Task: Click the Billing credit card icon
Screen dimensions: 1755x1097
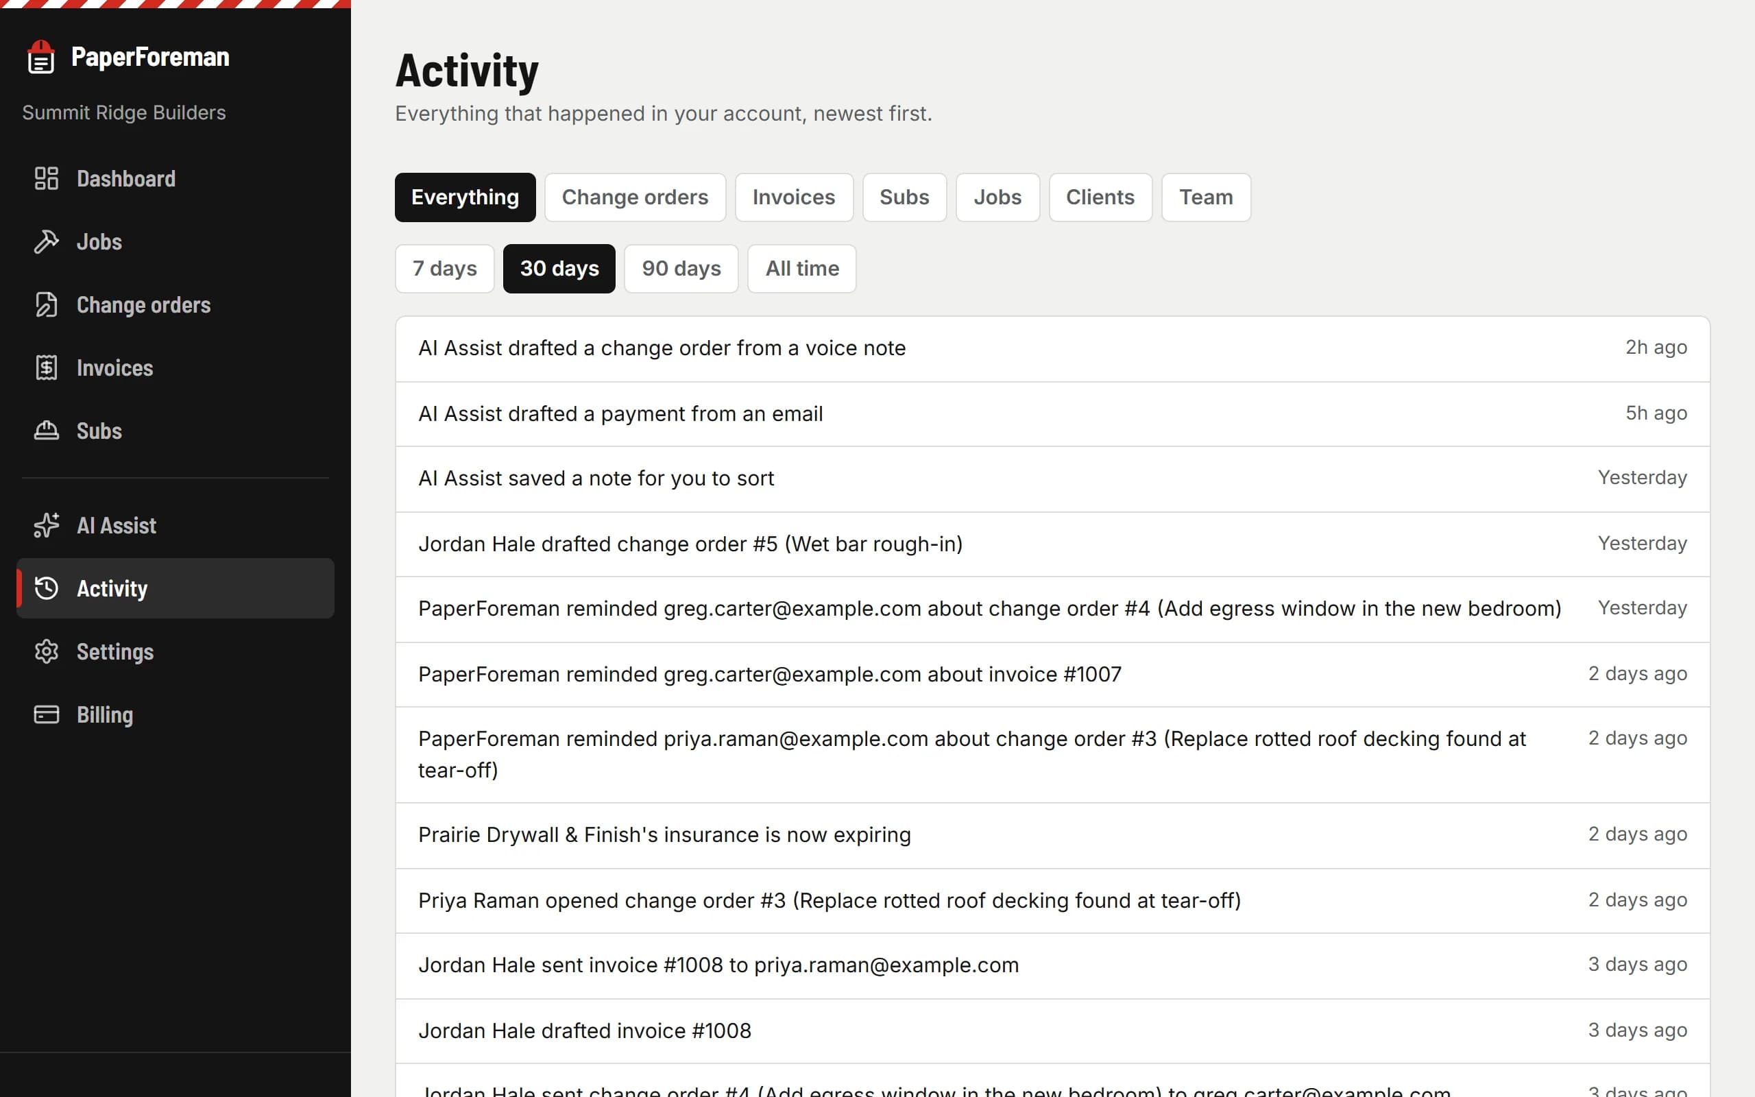Action: (47, 714)
